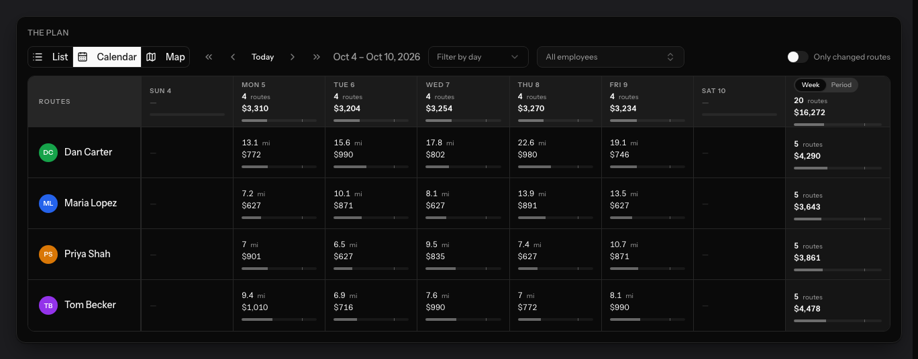Select the TUE 6 column header
Image resolution: width=918 pixels, height=359 pixels.
pos(371,102)
